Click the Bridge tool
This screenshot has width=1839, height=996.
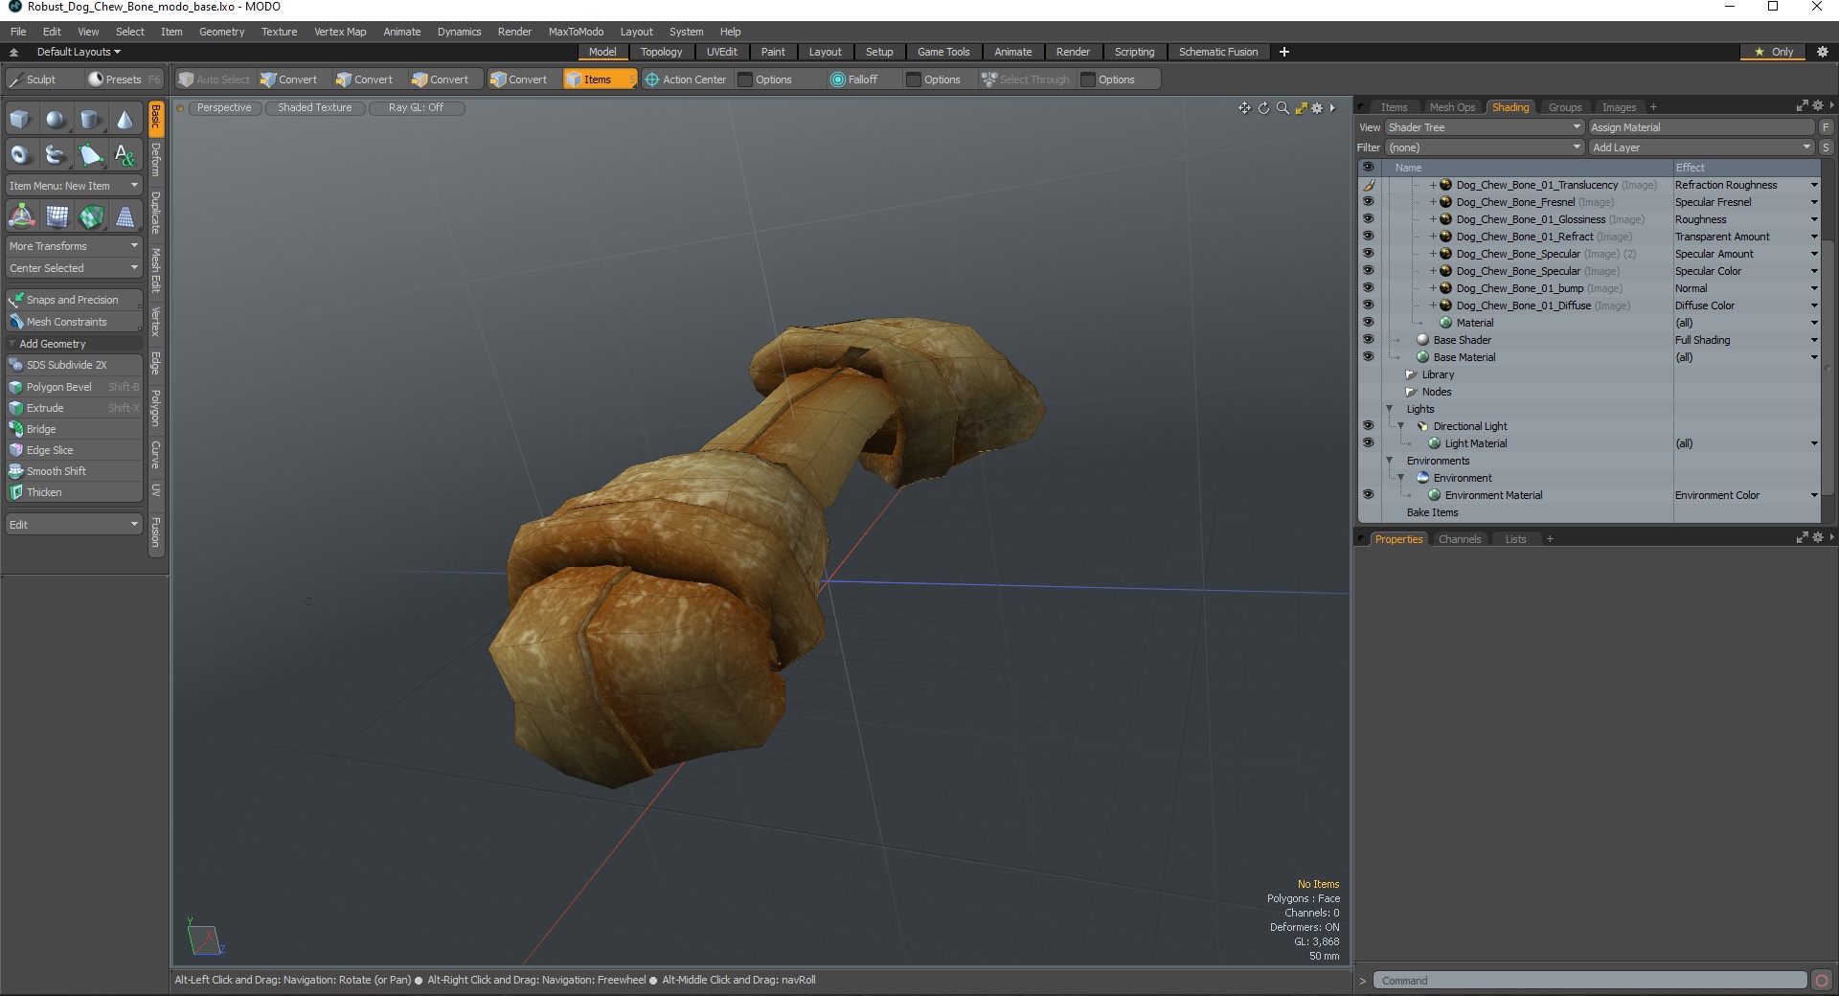pyautogui.click(x=74, y=429)
